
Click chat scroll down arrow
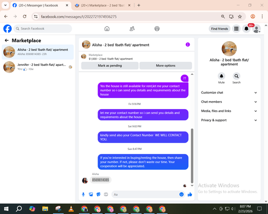(192, 186)
